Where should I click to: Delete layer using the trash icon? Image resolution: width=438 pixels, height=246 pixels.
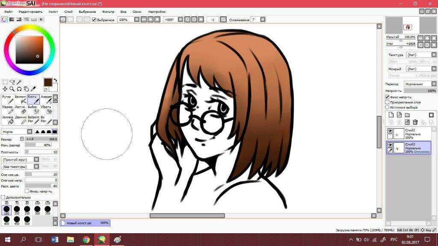(415, 122)
